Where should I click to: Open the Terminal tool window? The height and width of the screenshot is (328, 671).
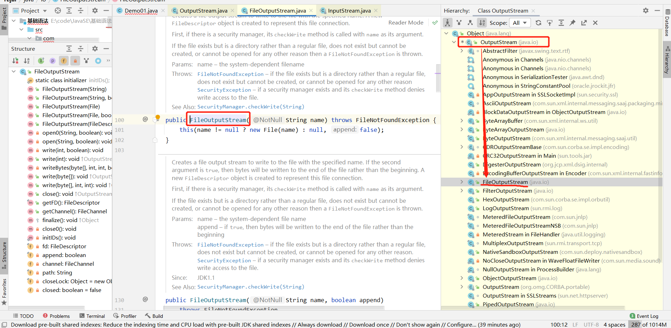[92, 316]
